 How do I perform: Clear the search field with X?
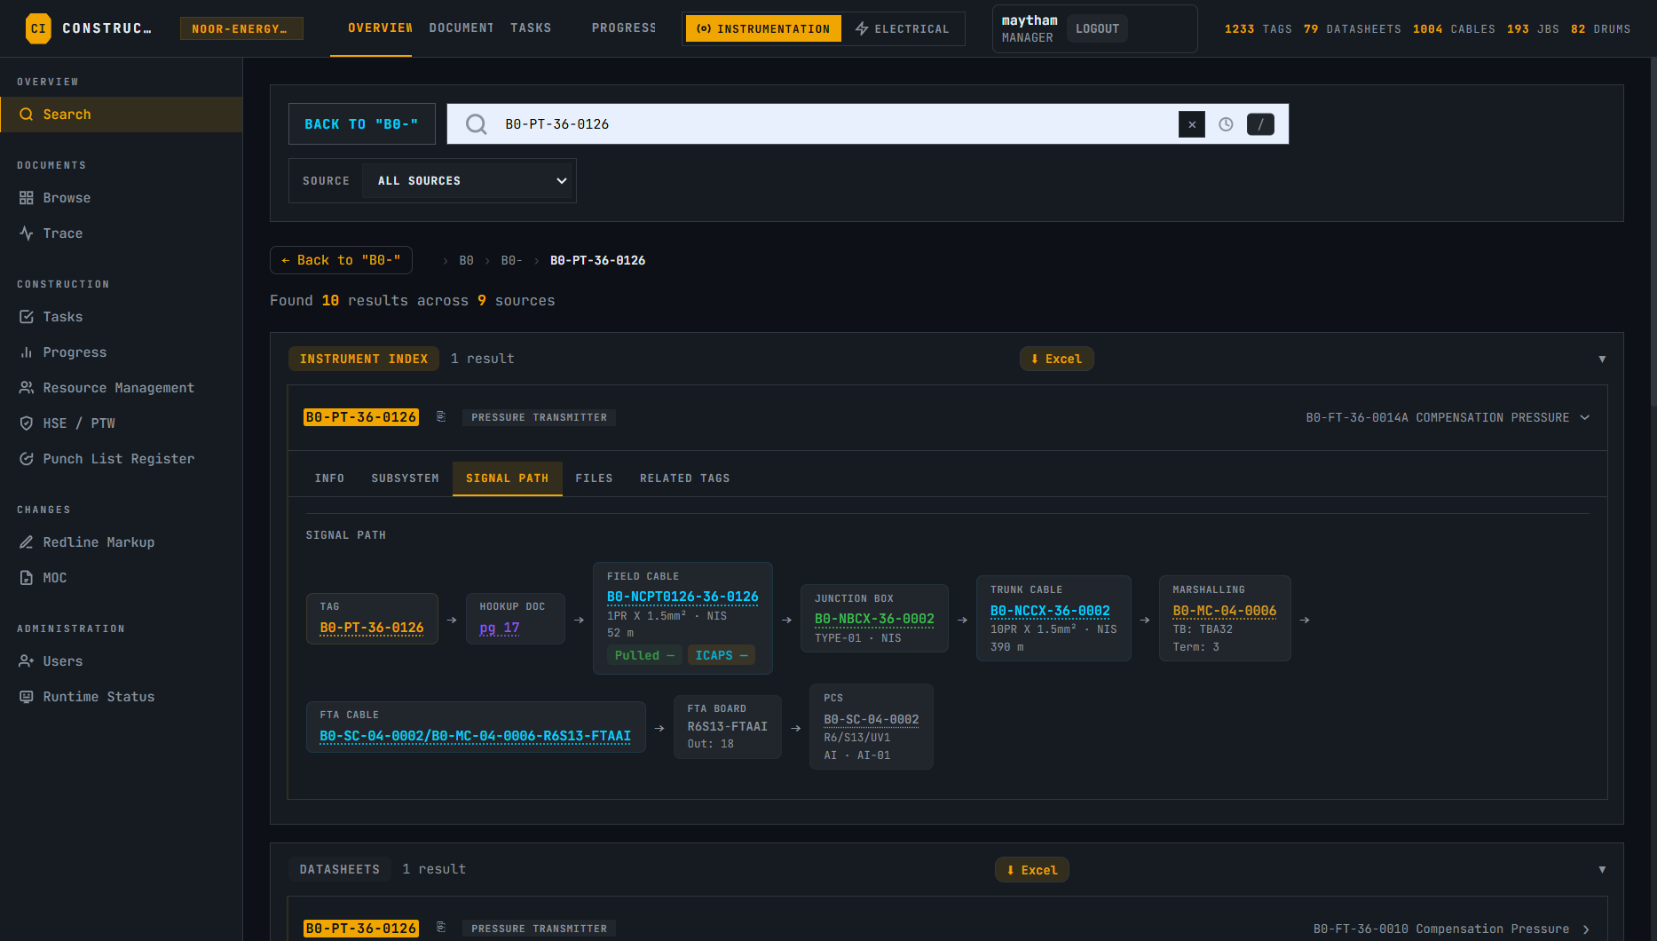[x=1192, y=124]
